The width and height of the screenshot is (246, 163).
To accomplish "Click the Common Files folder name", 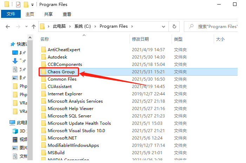I will [62, 79].
